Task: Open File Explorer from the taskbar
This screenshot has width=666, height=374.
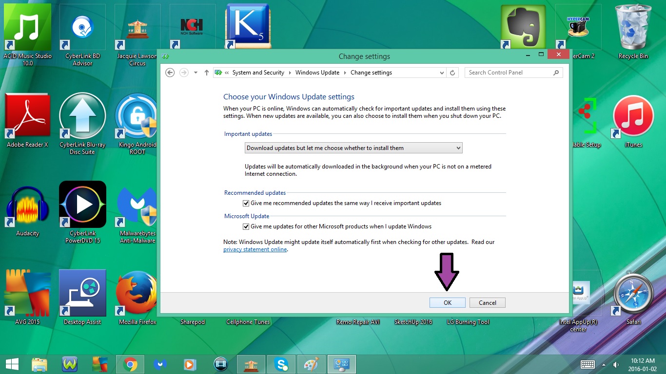Action: [x=39, y=364]
